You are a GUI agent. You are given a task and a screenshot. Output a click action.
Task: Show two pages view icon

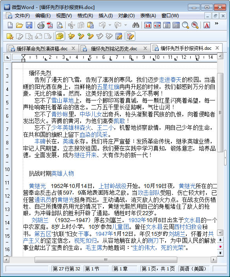pyautogui.click(x=176, y=25)
